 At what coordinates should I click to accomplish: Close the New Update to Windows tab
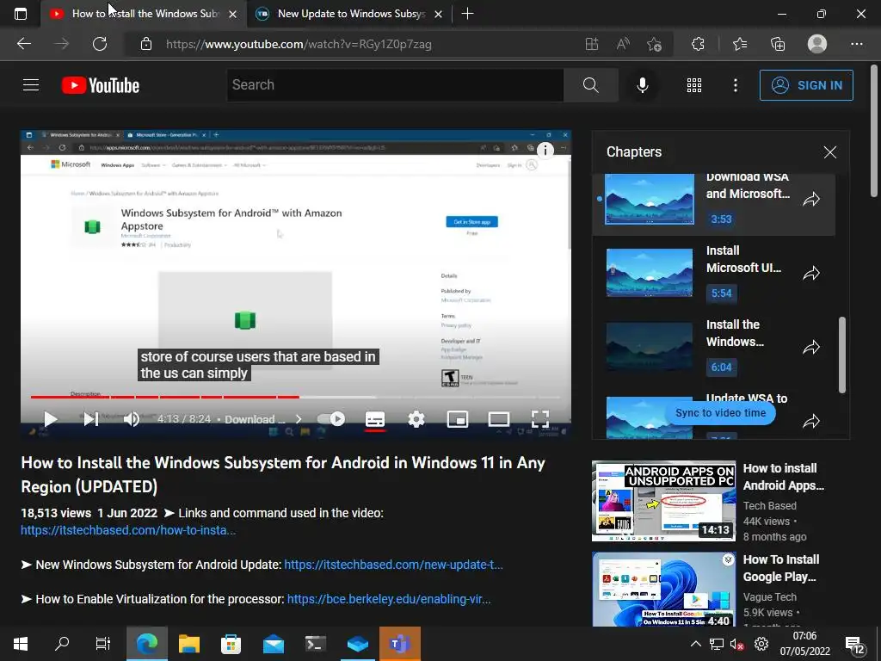tap(439, 14)
